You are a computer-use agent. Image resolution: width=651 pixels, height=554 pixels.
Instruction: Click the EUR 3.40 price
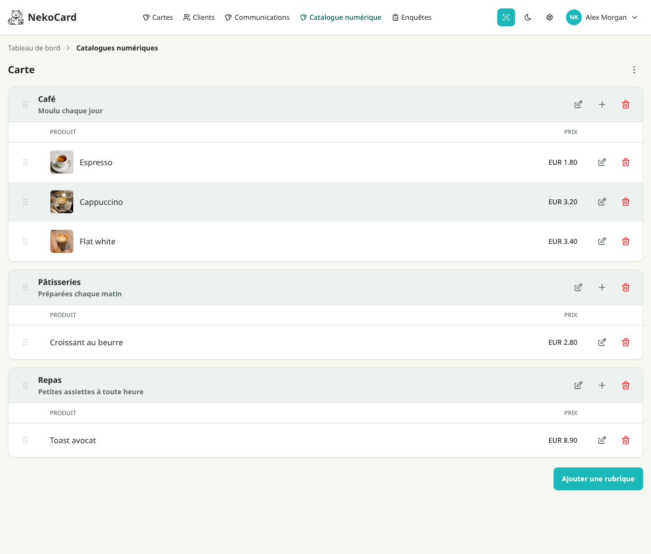coord(563,241)
